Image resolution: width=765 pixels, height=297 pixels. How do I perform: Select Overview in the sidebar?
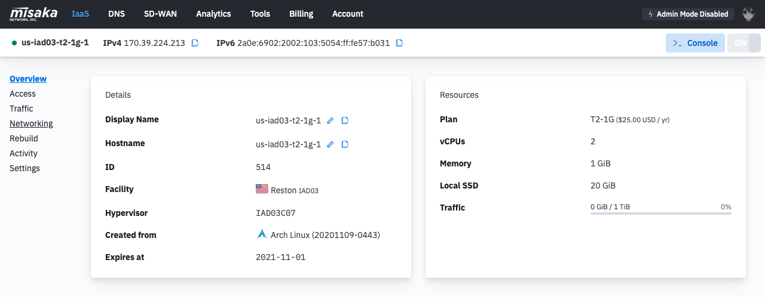(x=28, y=79)
